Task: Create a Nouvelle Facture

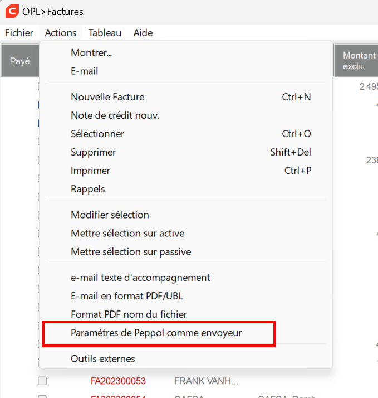Action: point(186,97)
